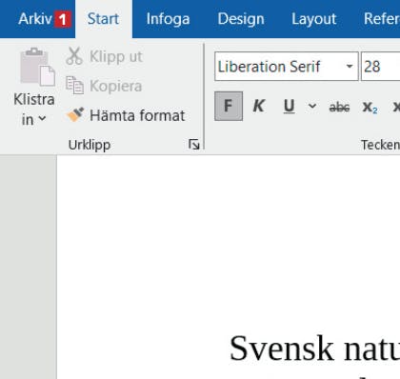Expand the Liberation Serif font dropdown

click(350, 67)
